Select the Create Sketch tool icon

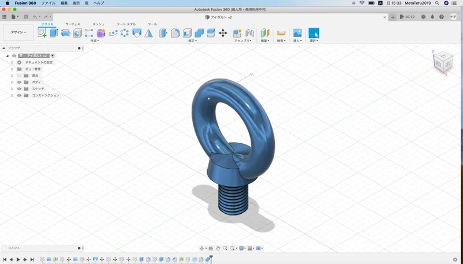42,33
